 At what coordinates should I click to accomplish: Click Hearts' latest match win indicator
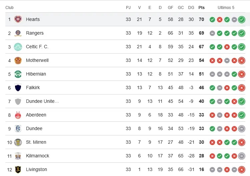[242, 20]
